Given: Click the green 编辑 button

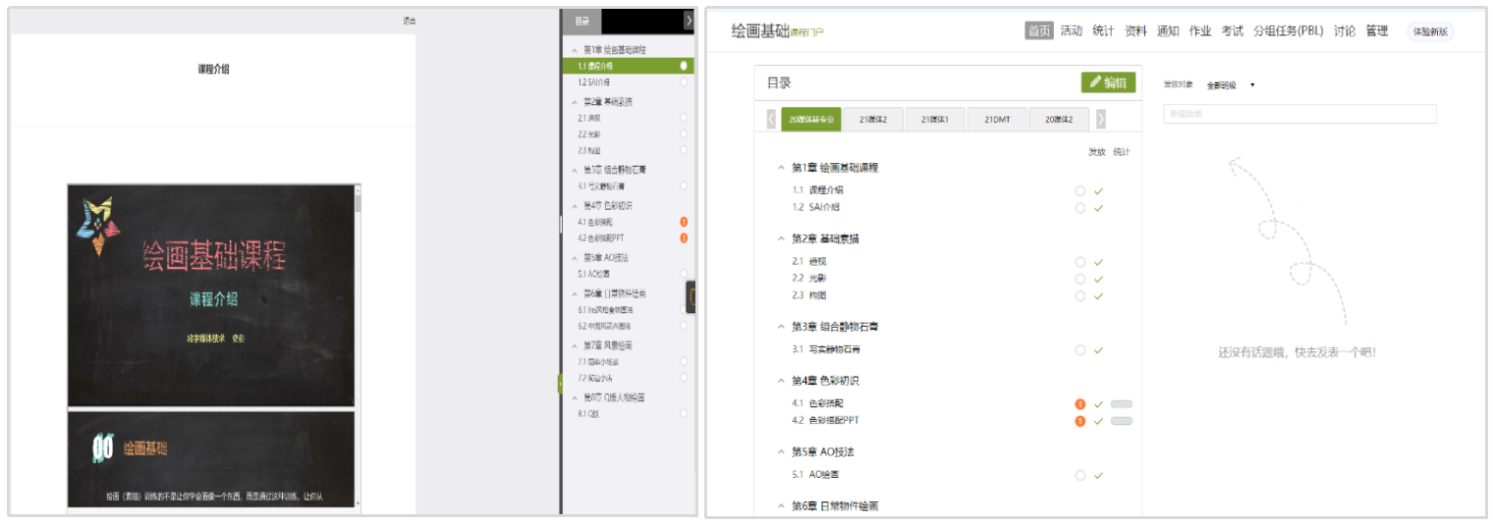Looking at the screenshot, I should 1108,83.
